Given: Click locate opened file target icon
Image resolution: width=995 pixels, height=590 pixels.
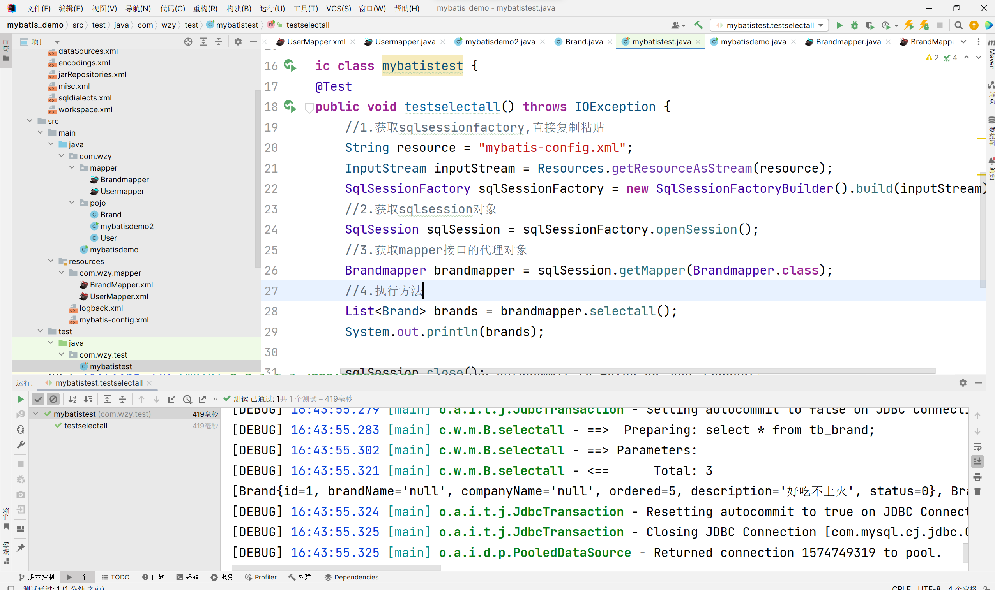Looking at the screenshot, I should [188, 42].
